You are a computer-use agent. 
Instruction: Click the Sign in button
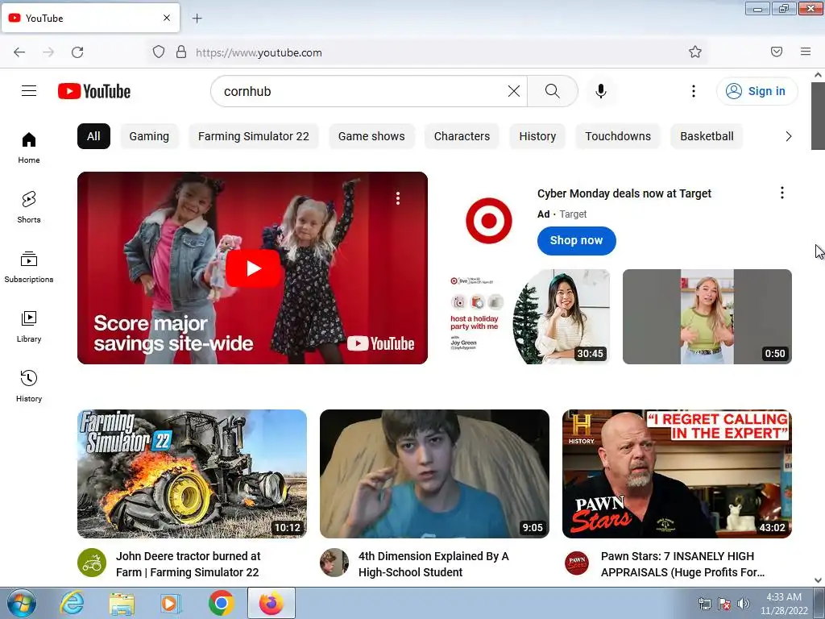coord(757,91)
